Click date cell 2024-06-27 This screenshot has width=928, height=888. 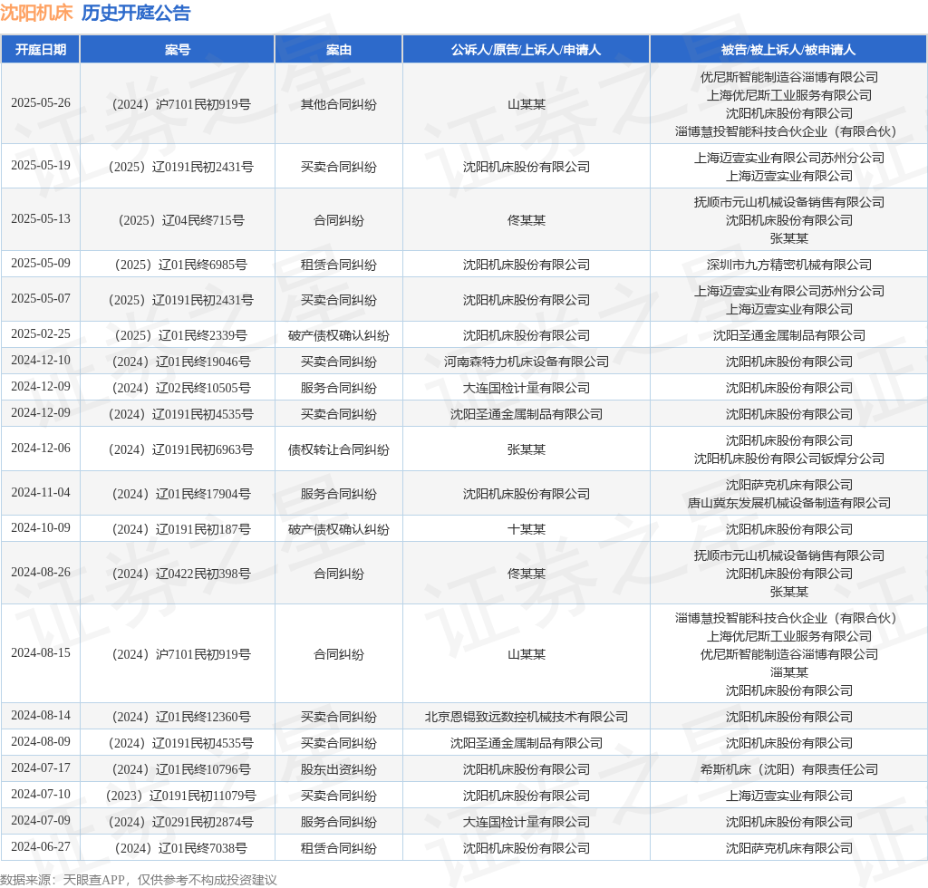[x=40, y=847]
